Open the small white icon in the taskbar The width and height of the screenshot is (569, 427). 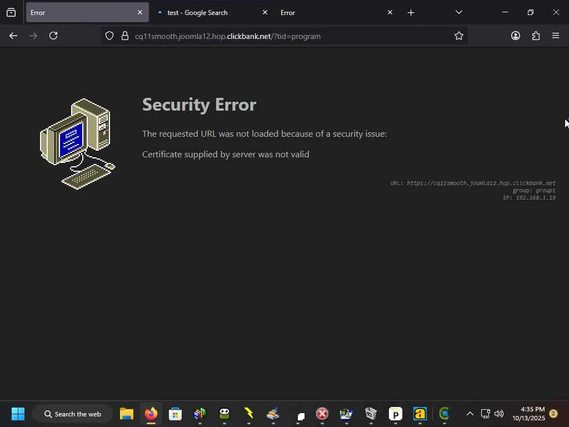point(301,416)
